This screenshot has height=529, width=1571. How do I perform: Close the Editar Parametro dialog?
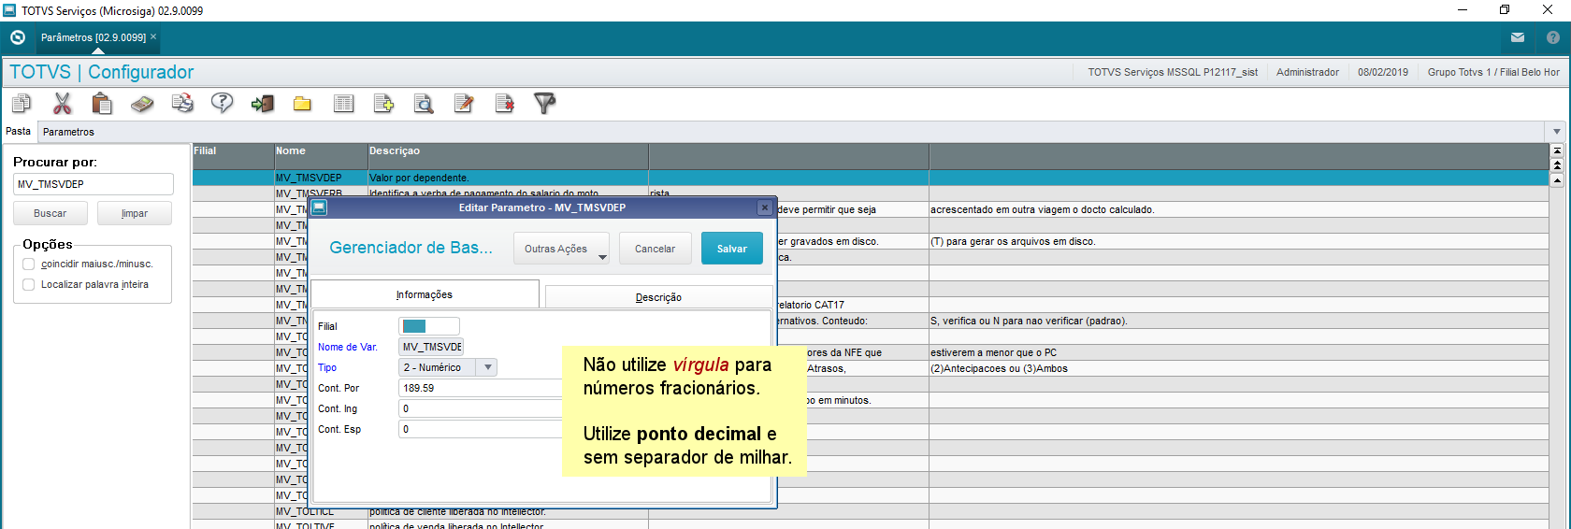coord(765,207)
